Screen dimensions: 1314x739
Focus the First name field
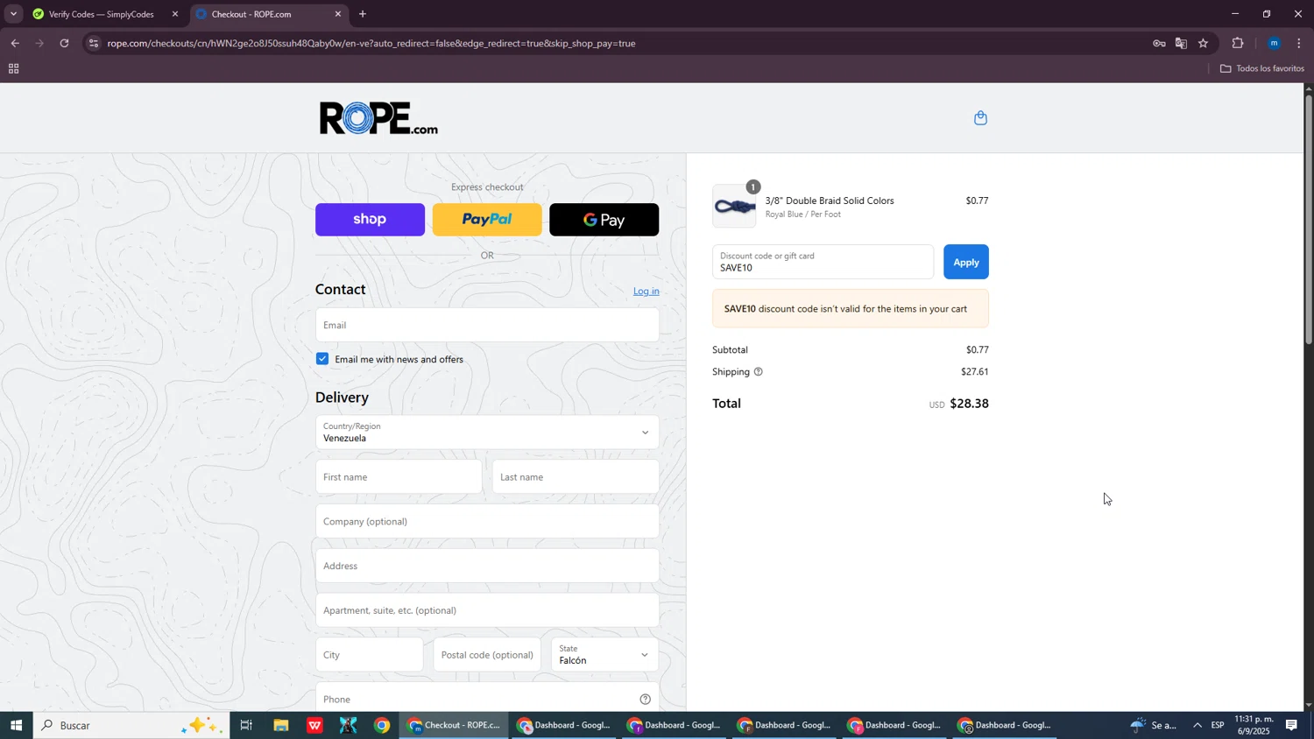click(399, 477)
